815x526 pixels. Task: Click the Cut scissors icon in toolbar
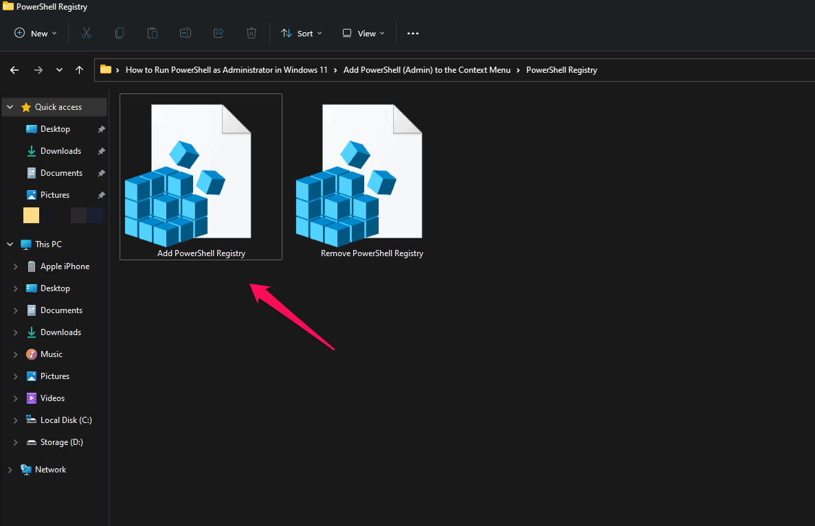86,33
